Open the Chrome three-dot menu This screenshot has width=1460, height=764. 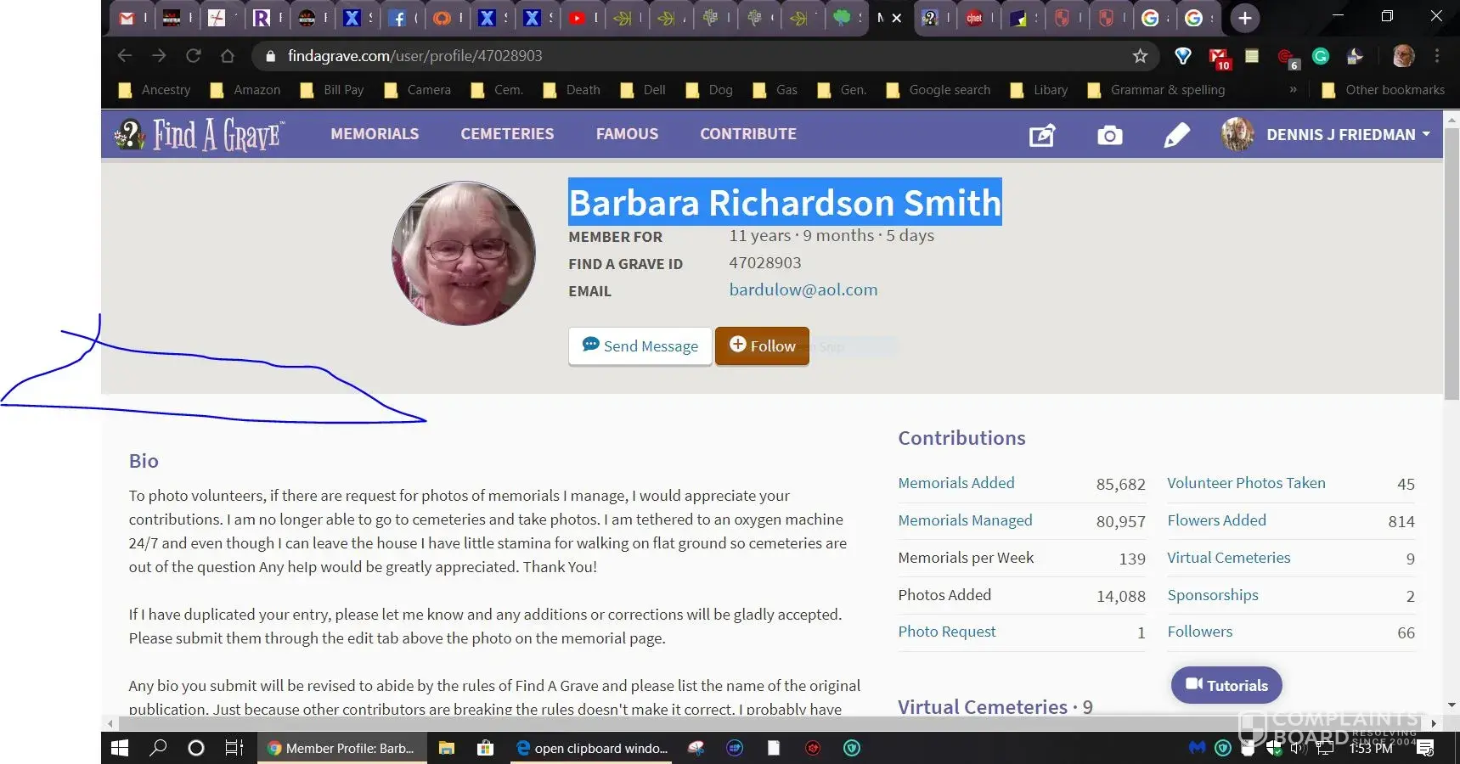click(x=1437, y=56)
